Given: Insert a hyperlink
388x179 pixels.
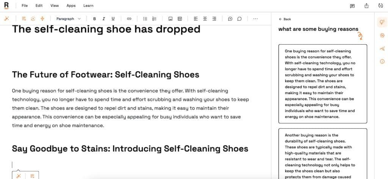Looking at the screenshot, I should (129, 19).
